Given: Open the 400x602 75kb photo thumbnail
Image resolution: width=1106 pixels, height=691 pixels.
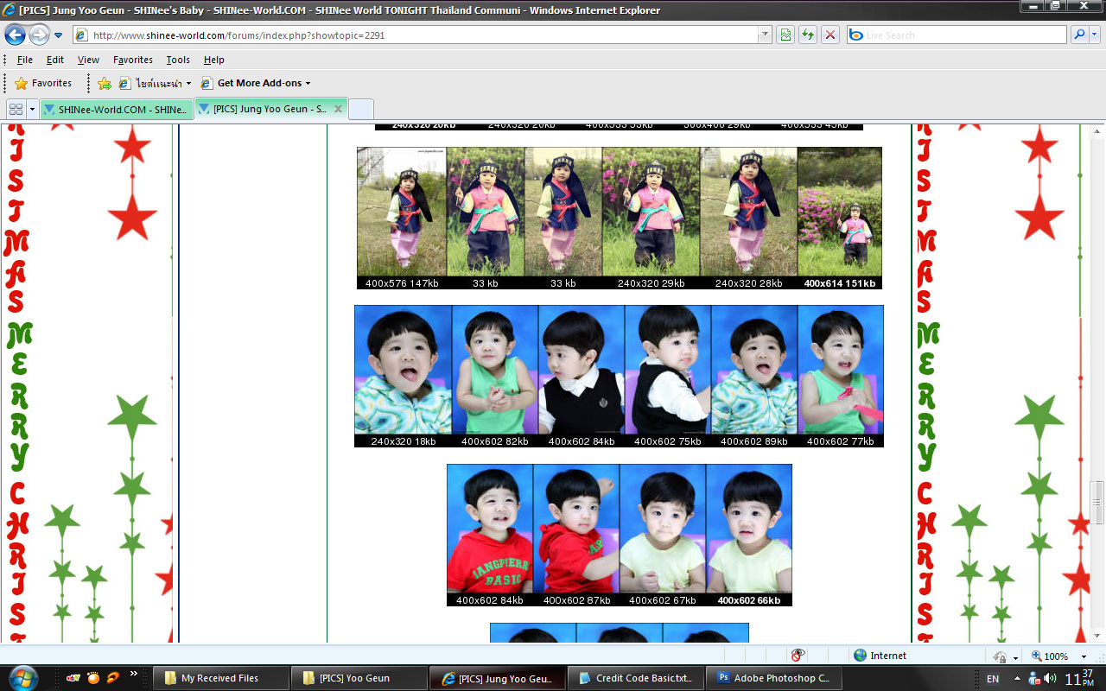Looking at the screenshot, I should tap(668, 376).
